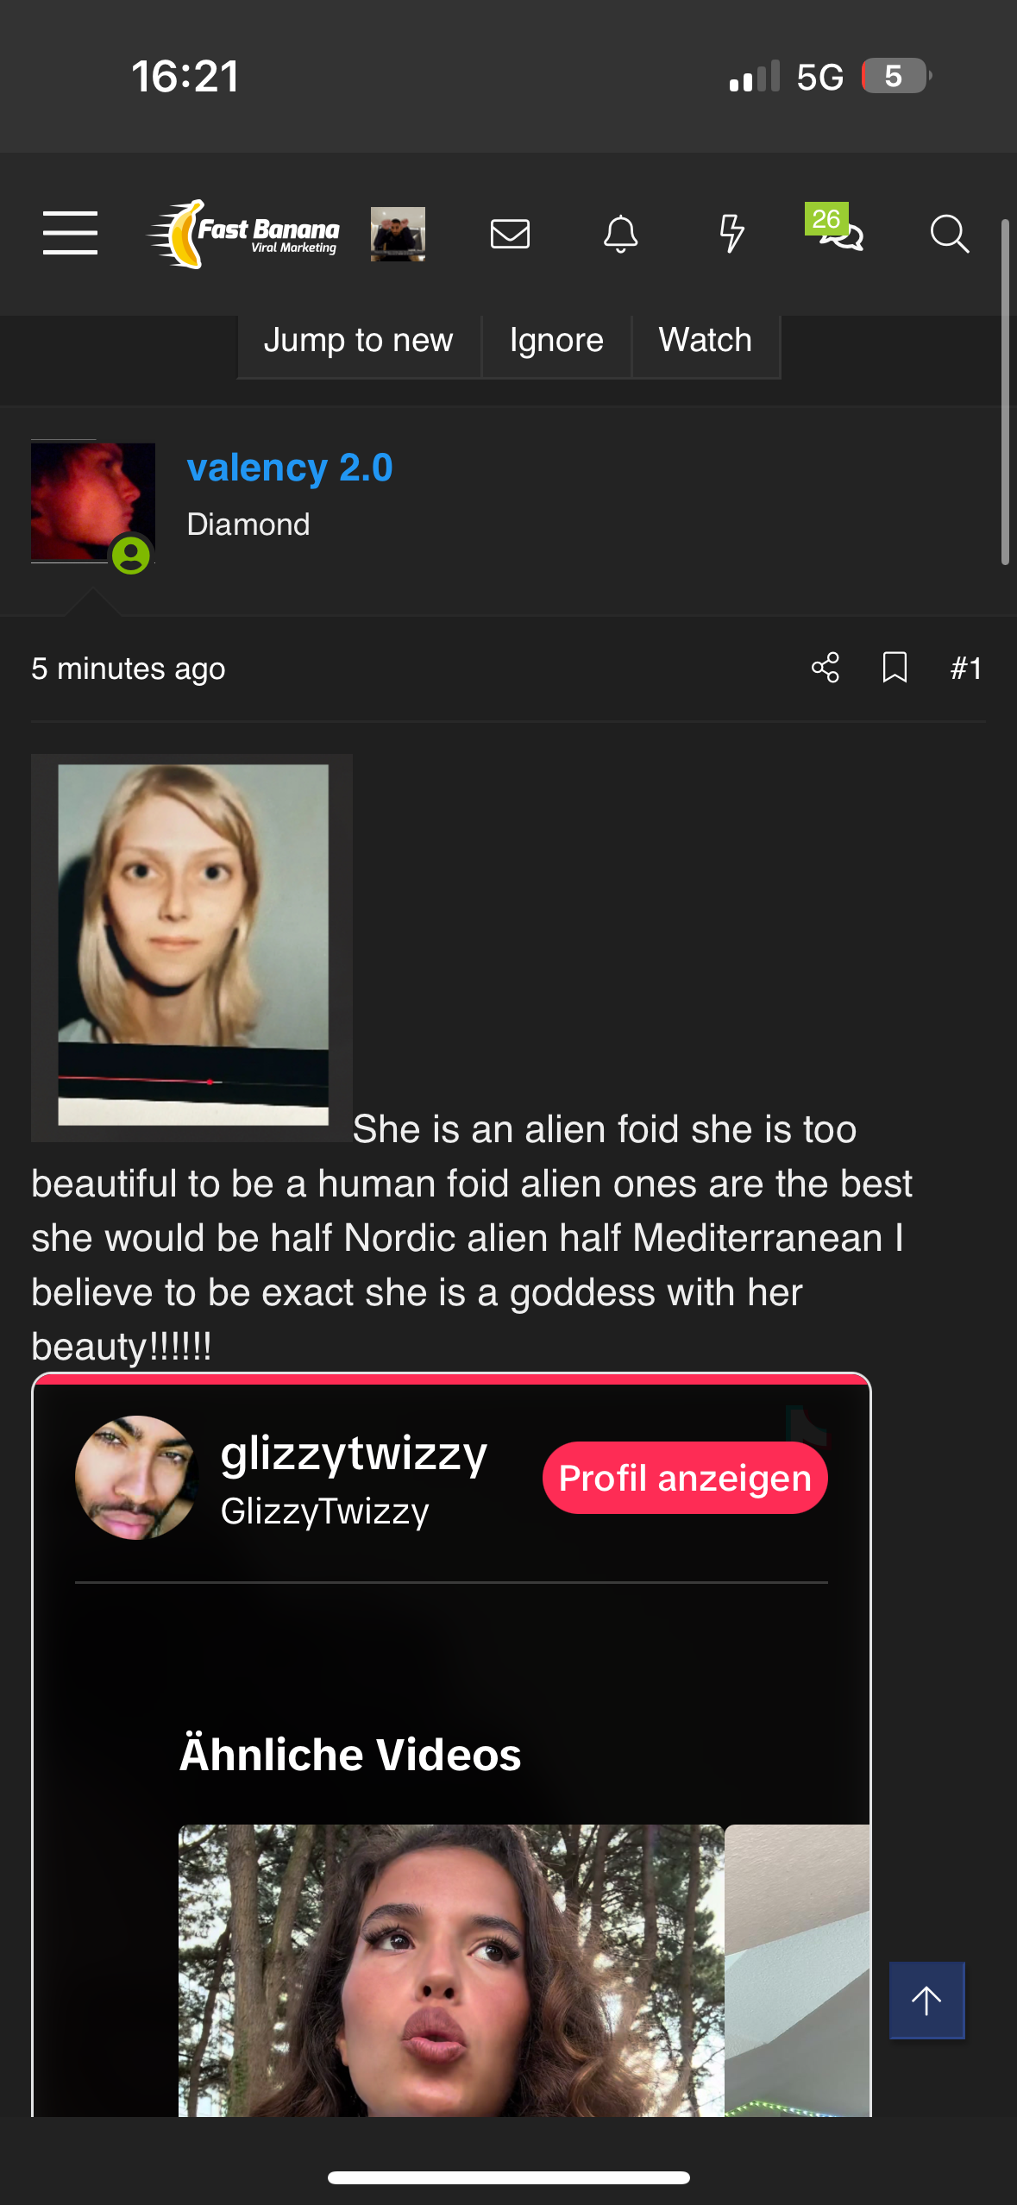This screenshot has width=1017, height=2205.
Task: Open the lightning bolt what's new icon
Action: [731, 234]
